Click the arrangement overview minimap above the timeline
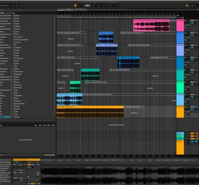The image size is (199, 185). coord(72,10)
